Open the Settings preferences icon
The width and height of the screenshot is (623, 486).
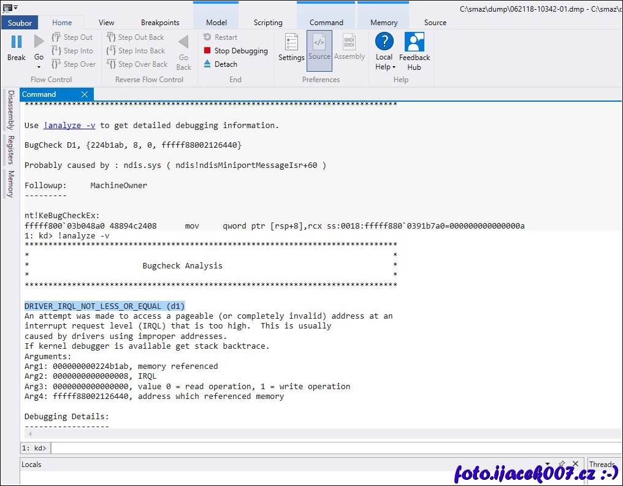[291, 42]
